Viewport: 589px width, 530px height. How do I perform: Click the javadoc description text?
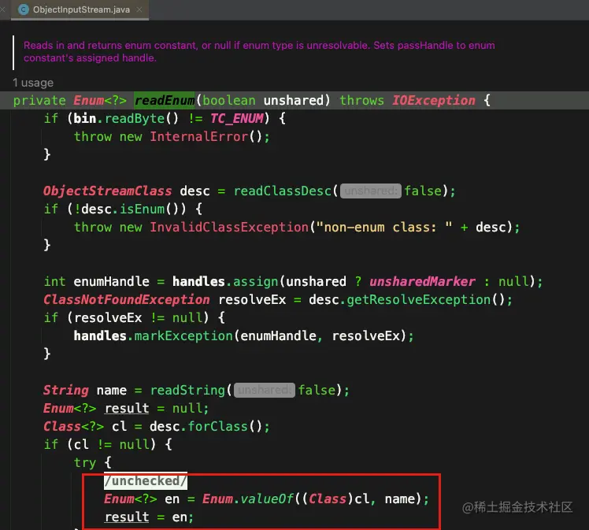(259, 51)
